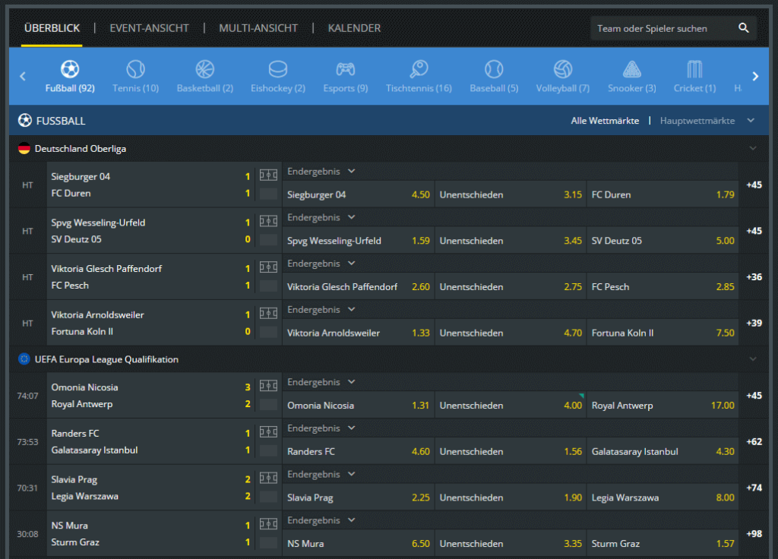Screen dimensions: 778x559
Task: Bet on NS Mura at 6.50
Action: coord(359,544)
